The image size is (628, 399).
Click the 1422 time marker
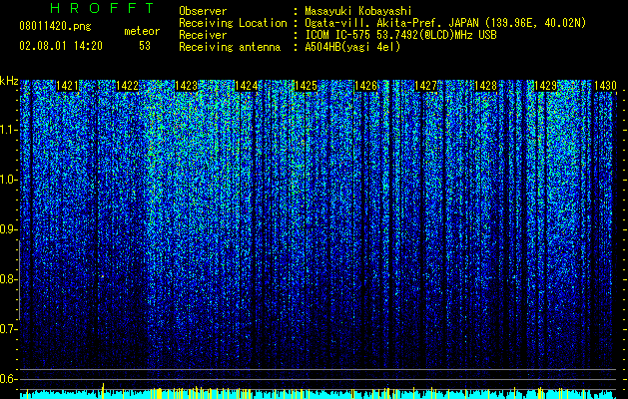127,86
